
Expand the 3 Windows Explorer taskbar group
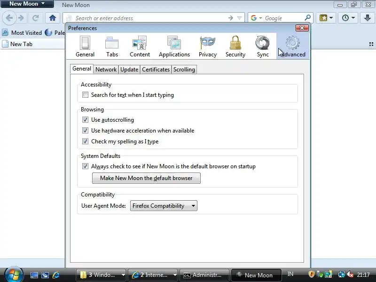pos(123,275)
